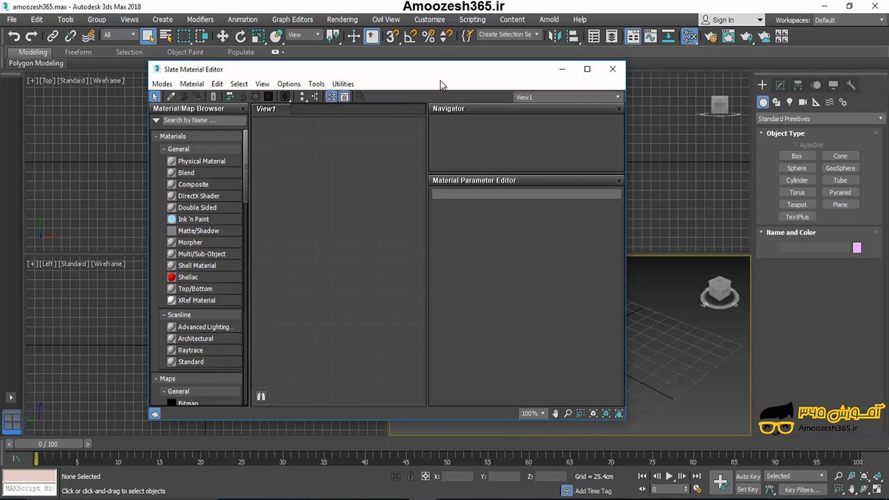Toggle Parameter Editor display icon in Slate

pos(344,97)
